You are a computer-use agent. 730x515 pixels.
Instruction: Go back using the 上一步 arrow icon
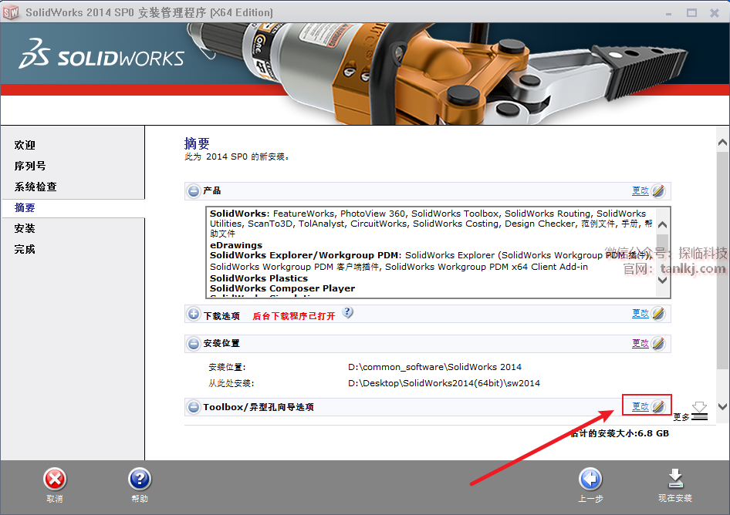pos(590,480)
